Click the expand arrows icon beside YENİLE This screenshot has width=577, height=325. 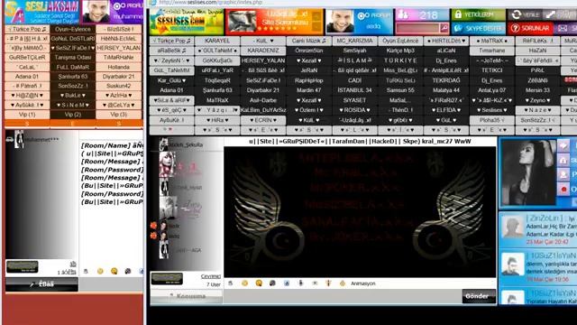(x=551, y=14)
